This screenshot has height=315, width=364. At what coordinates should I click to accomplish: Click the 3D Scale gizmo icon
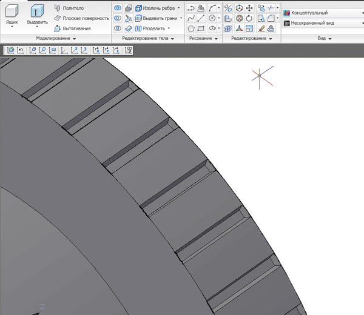pos(239,28)
